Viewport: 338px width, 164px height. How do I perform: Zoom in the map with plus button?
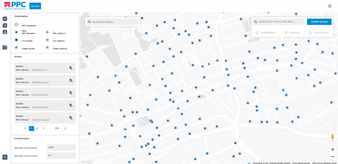pyautogui.click(x=333, y=150)
